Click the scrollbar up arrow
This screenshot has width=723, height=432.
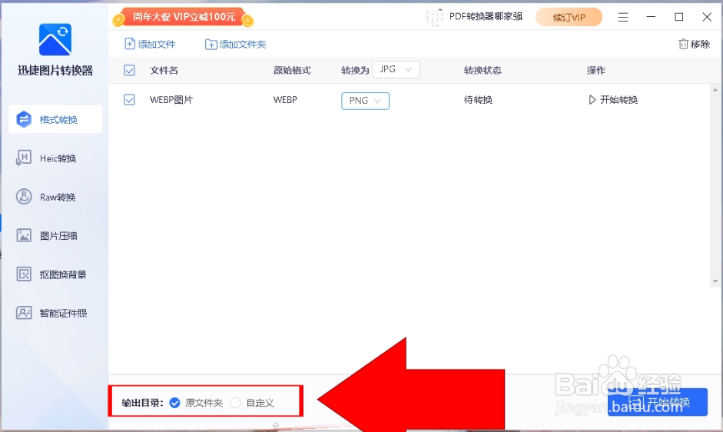[x=715, y=90]
